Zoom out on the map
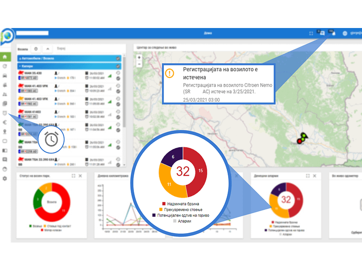 pyautogui.click(x=139, y=64)
